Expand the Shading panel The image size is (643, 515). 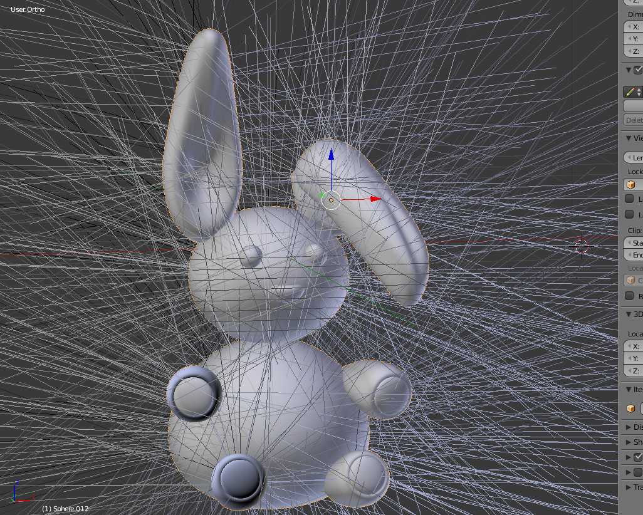coord(629,442)
